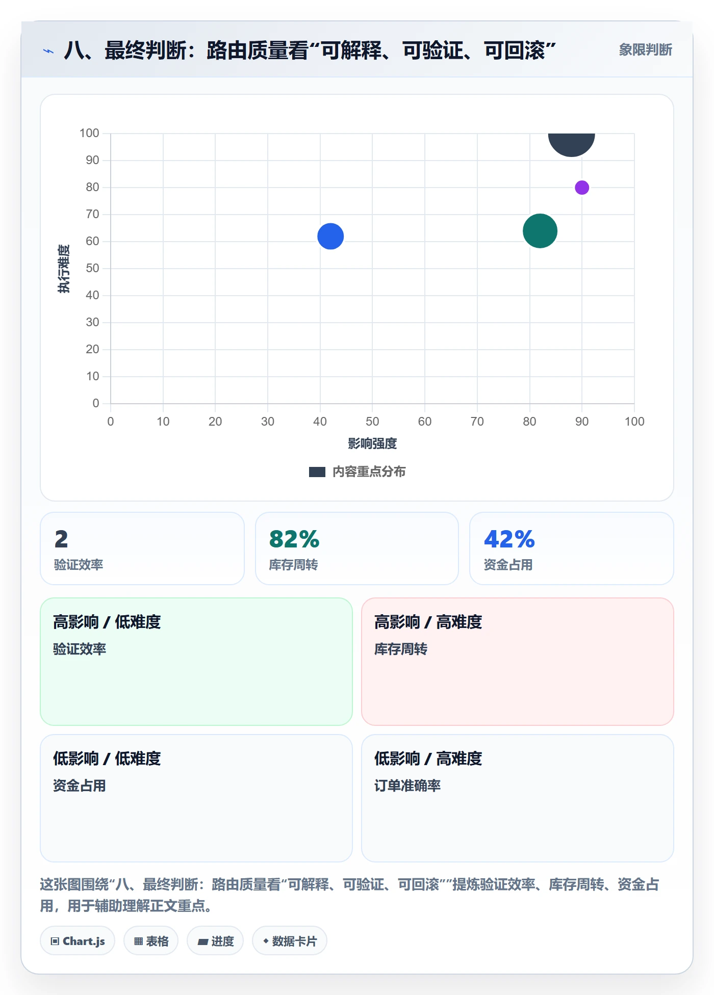The height and width of the screenshot is (995, 714).
Task: Open the 验证效率 stat card showing 2
Action: point(142,548)
